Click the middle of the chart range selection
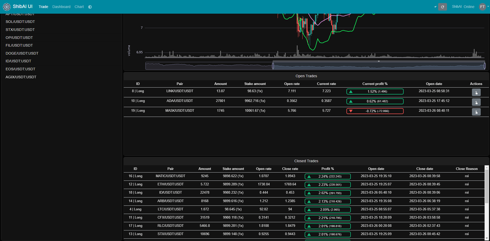490x241 pixels. 379,66
